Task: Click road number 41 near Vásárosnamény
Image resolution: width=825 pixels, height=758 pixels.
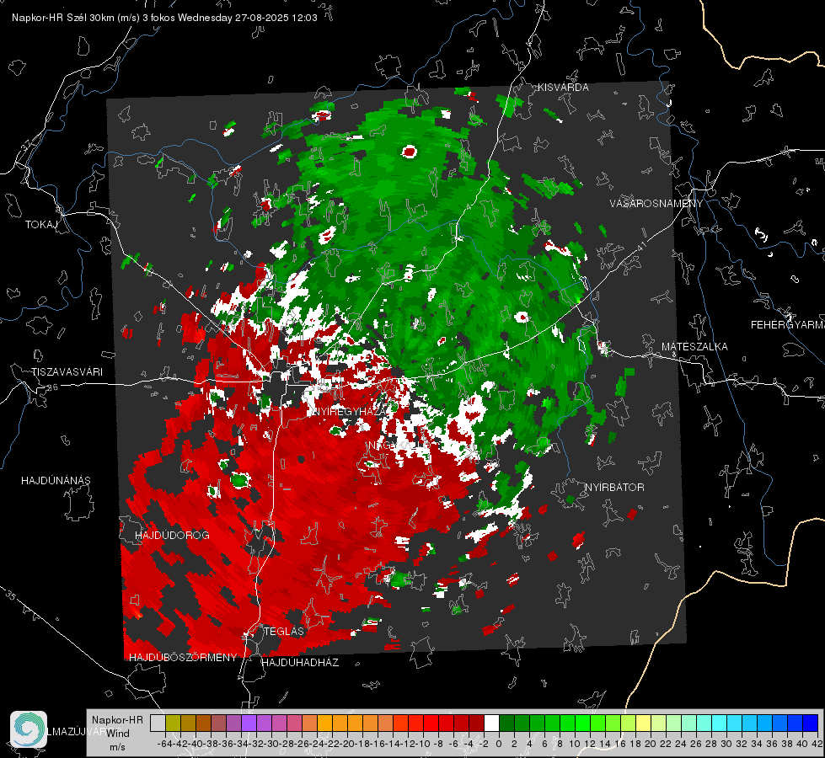Action: tap(640, 245)
